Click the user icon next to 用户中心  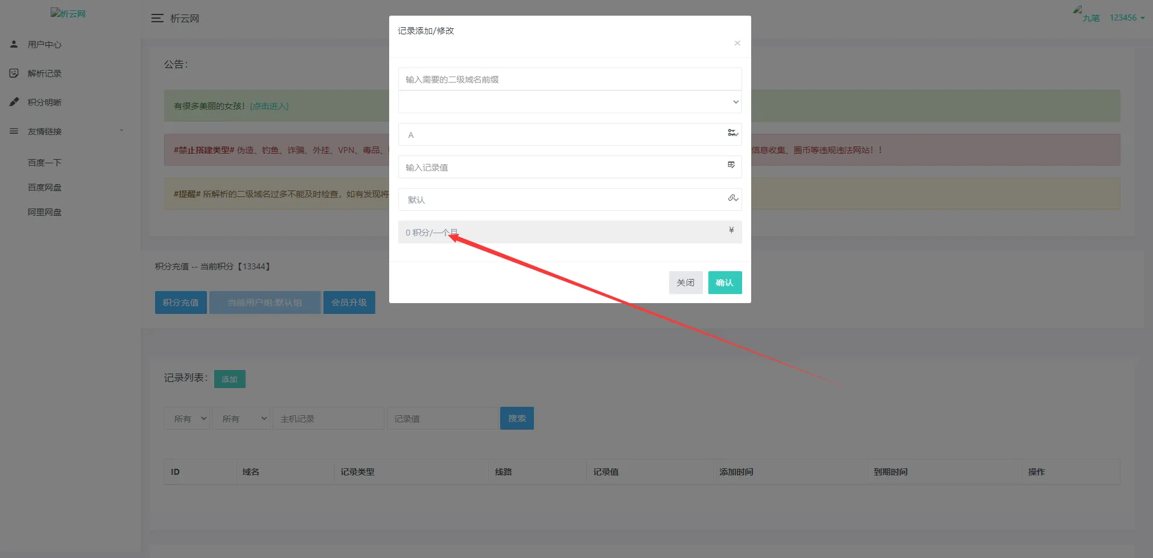coord(14,44)
